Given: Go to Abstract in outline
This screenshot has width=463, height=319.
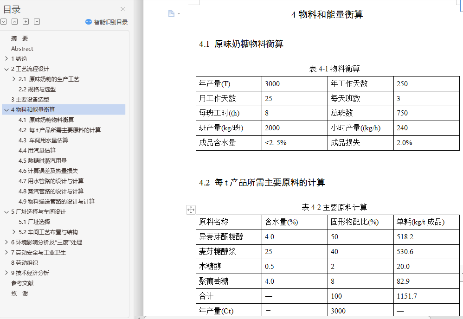Looking at the screenshot, I should [22, 48].
